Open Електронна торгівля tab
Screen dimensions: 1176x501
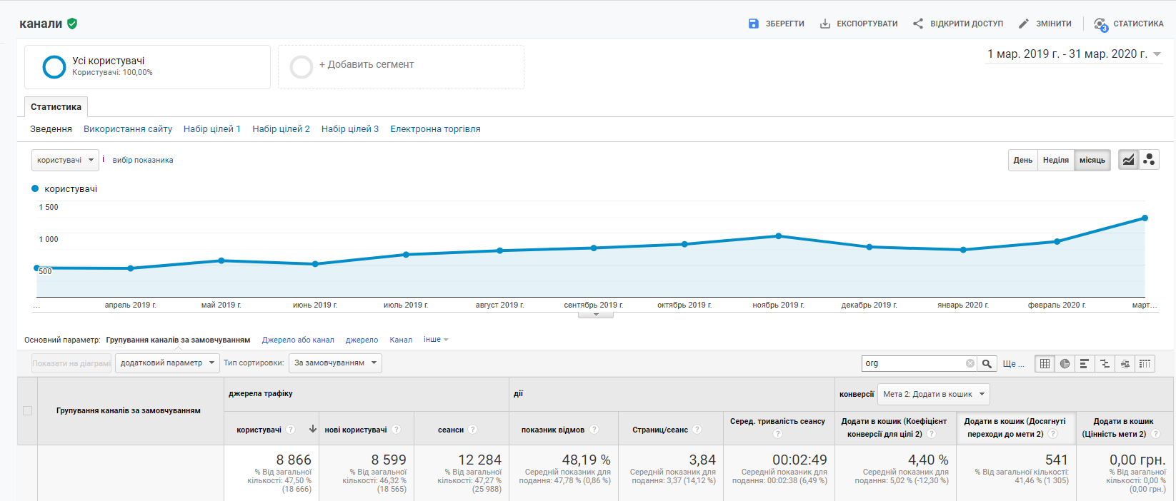pyautogui.click(x=435, y=129)
